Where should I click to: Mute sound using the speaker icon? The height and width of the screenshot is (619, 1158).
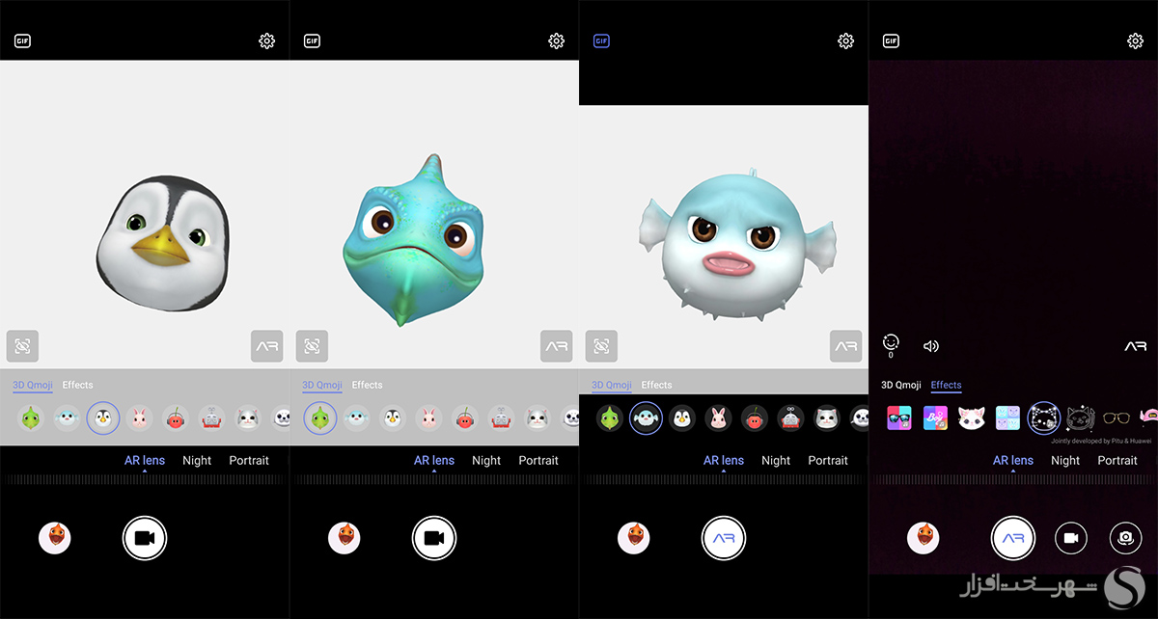click(x=930, y=346)
